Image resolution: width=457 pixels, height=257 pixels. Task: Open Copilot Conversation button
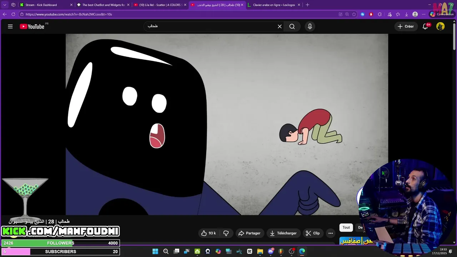(442, 14)
